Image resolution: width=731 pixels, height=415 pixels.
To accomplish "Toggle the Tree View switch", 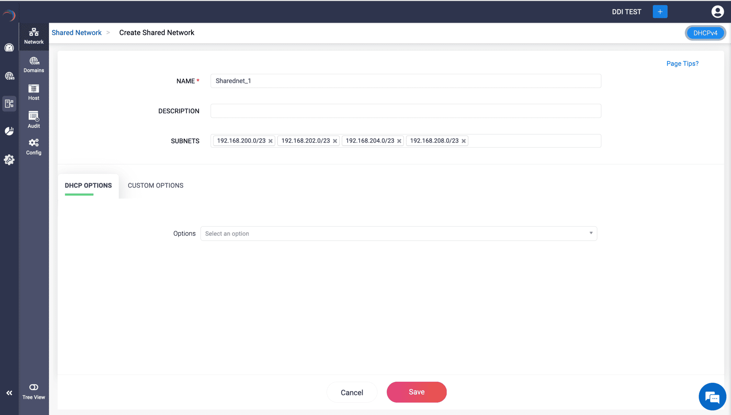I will (x=34, y=387).
